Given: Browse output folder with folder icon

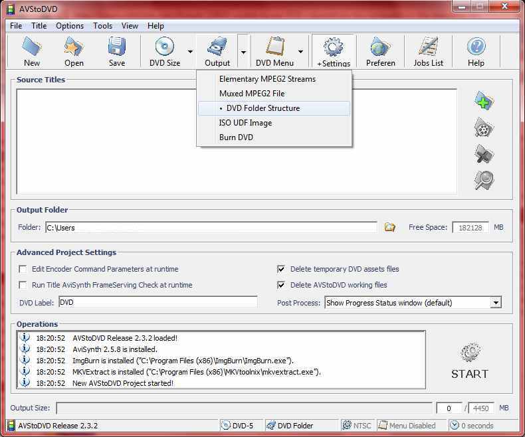Looking at the screenshot, I should [389, 227].
